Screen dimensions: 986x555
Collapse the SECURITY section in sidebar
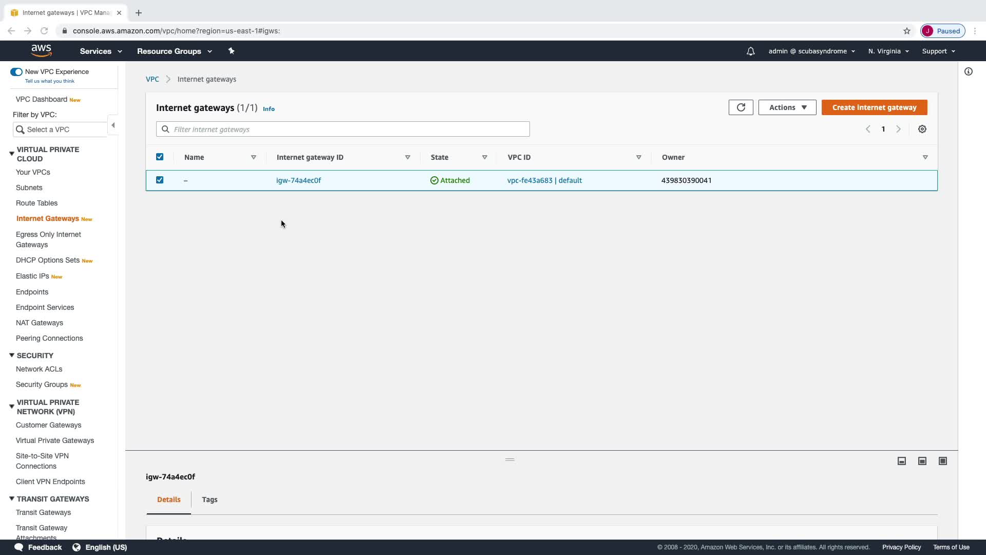click(12, 356)
